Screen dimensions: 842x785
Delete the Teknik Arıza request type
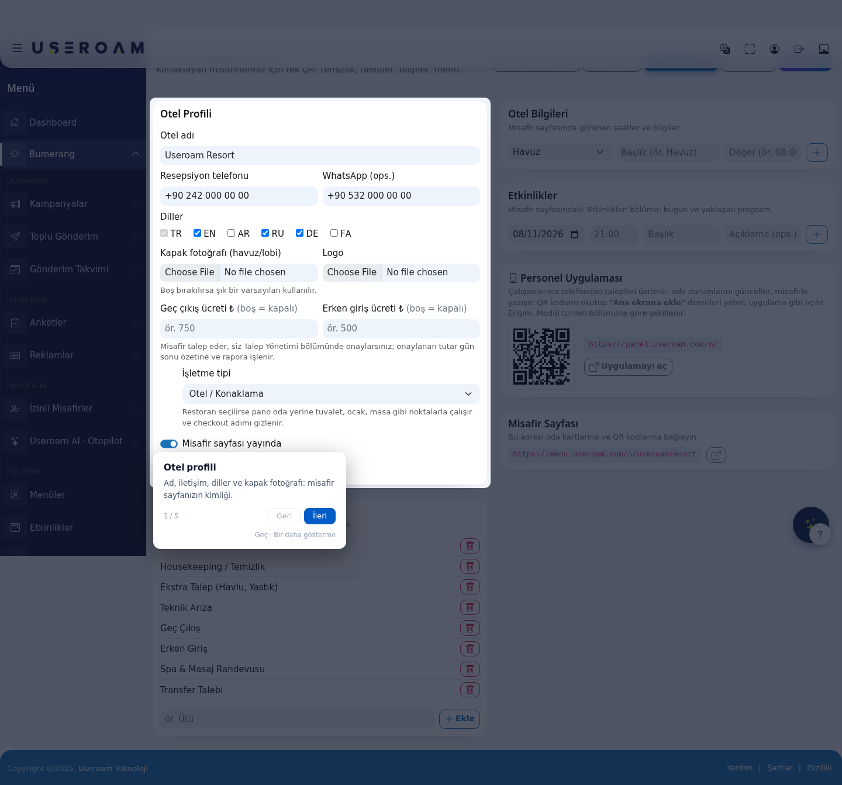(470, 607)
